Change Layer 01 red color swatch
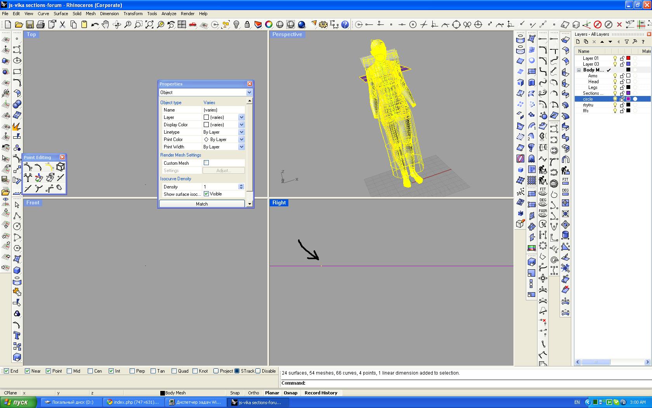652x408 pixels. [x=628, y=58]
